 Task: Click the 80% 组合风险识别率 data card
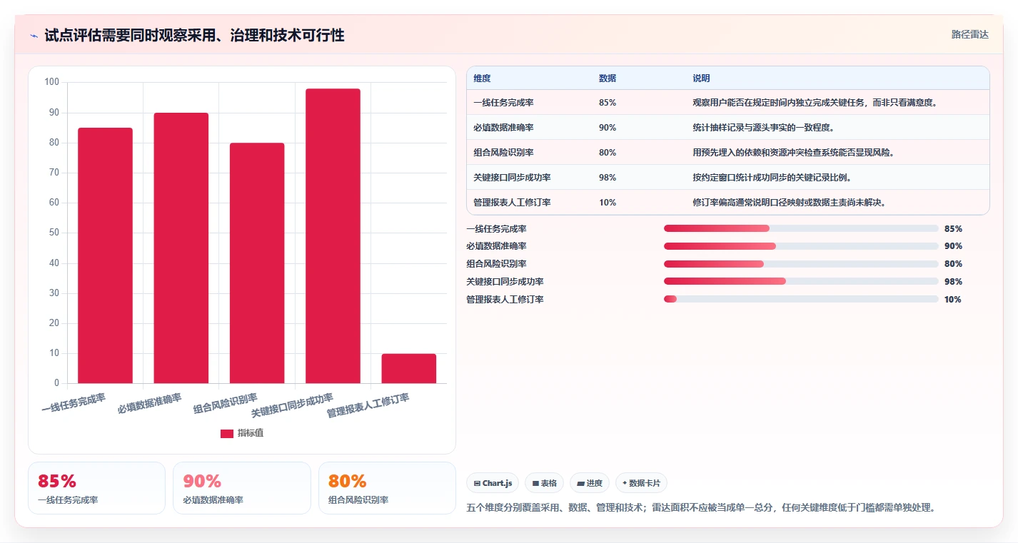[x=387, y=488]
